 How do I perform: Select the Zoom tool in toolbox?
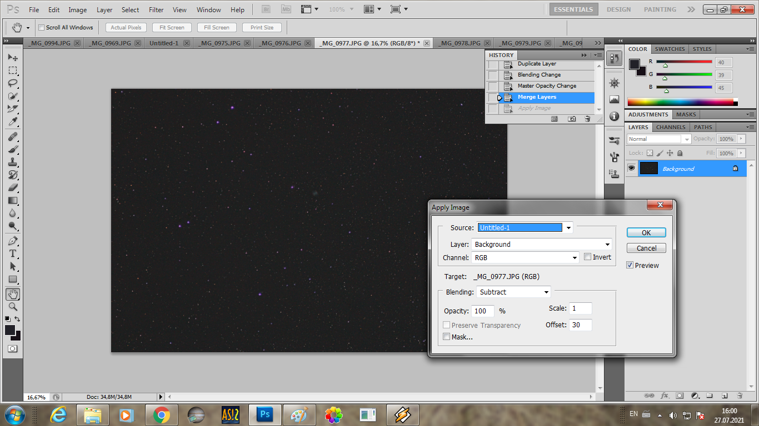(13, 307)
